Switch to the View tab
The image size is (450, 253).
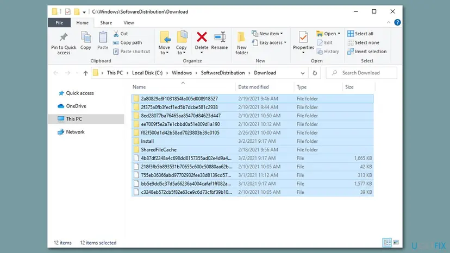129,23
